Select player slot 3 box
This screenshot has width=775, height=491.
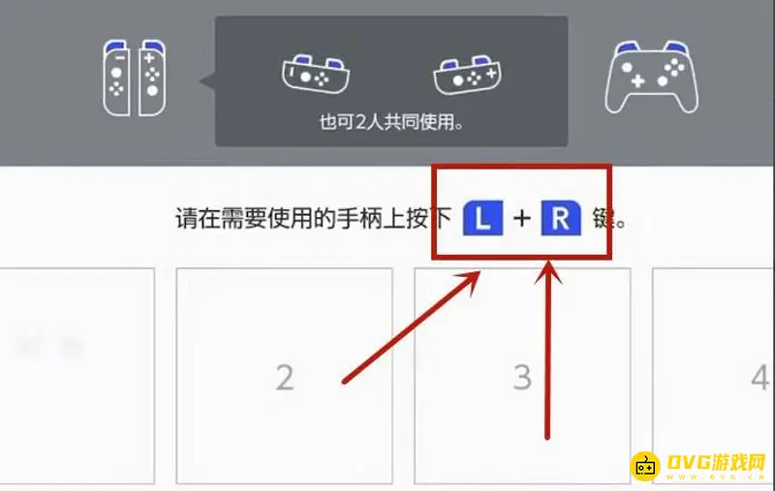coord(522,376)
